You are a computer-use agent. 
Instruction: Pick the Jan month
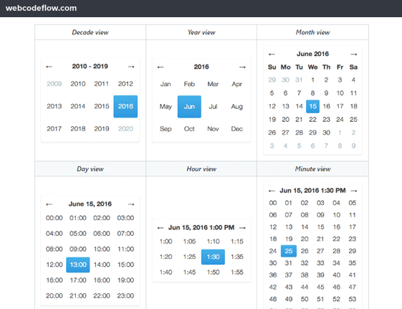click(x=166, y=84)
